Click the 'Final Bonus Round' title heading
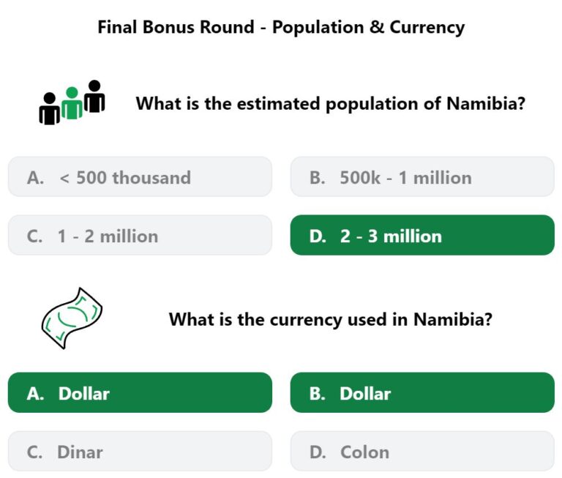 tap(281, 27)
